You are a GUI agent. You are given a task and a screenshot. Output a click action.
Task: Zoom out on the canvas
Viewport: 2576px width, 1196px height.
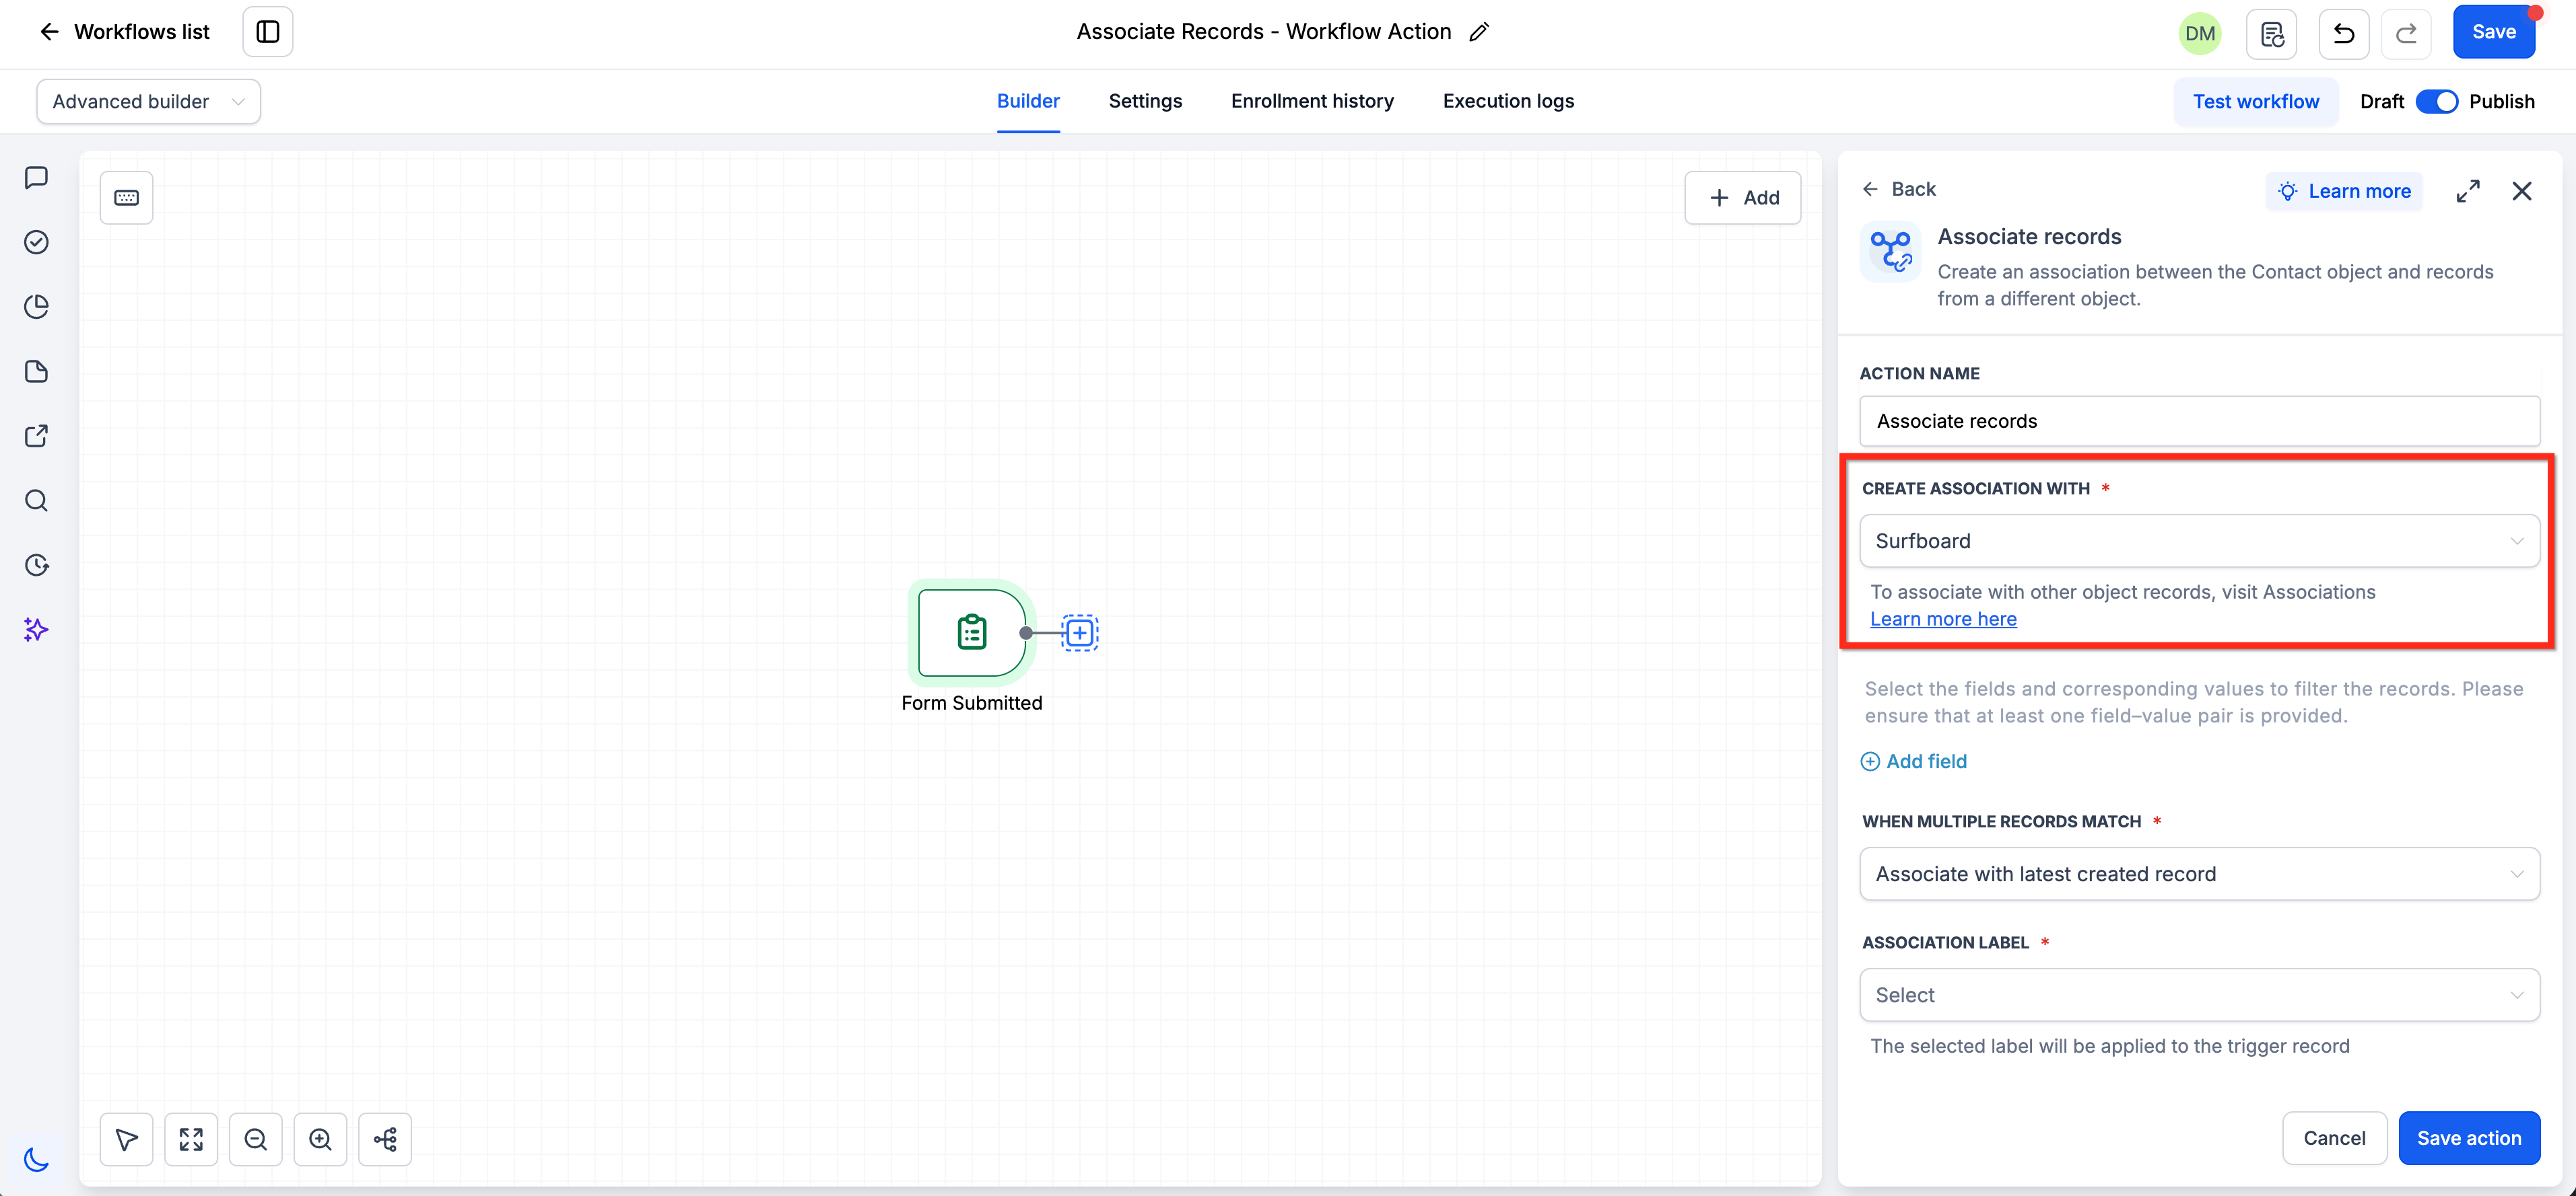[x=256, y=1139]
